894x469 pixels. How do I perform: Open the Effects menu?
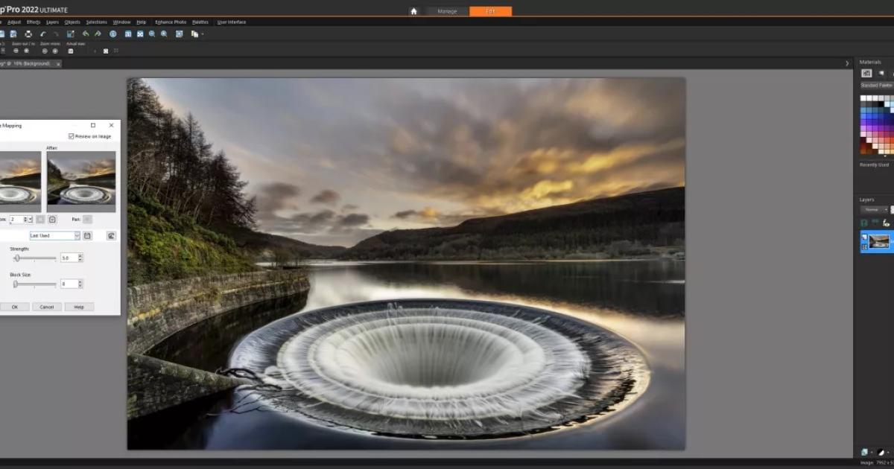coord(34,22)
